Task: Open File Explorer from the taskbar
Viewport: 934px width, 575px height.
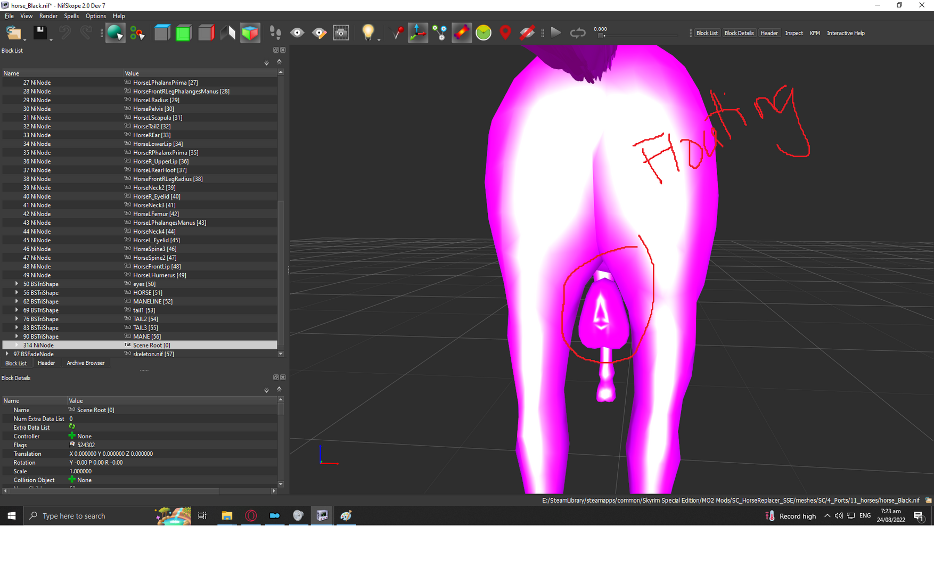Action: point(227,516)
